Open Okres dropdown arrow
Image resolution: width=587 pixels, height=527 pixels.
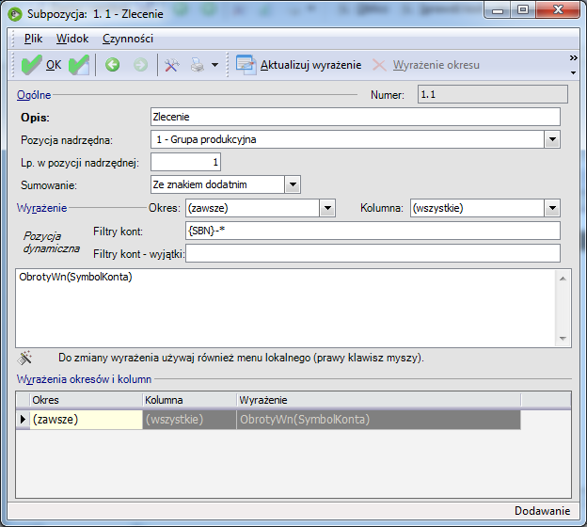tap(327, 208)
